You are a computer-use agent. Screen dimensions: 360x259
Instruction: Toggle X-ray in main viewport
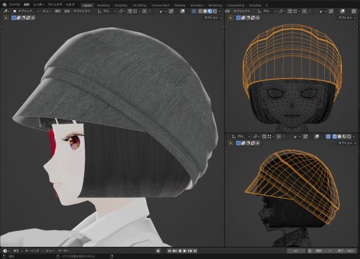(194, 12)
